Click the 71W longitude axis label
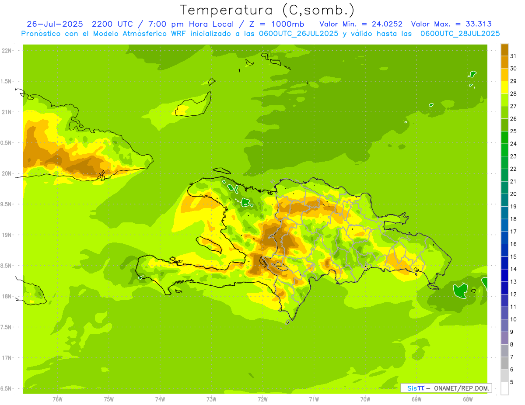Viewport: 525px width, 405px height. click(x=314, y=399)
